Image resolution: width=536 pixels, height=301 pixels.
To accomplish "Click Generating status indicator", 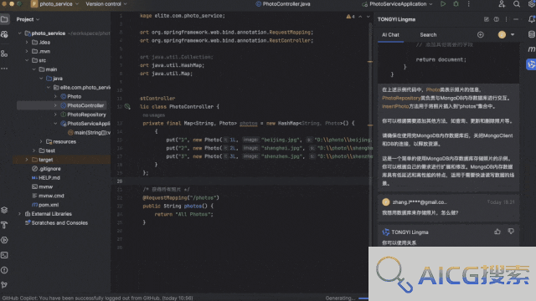I will coord(341,298).
